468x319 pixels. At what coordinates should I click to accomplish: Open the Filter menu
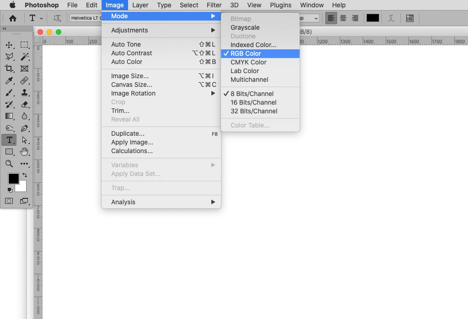[214, 5]
